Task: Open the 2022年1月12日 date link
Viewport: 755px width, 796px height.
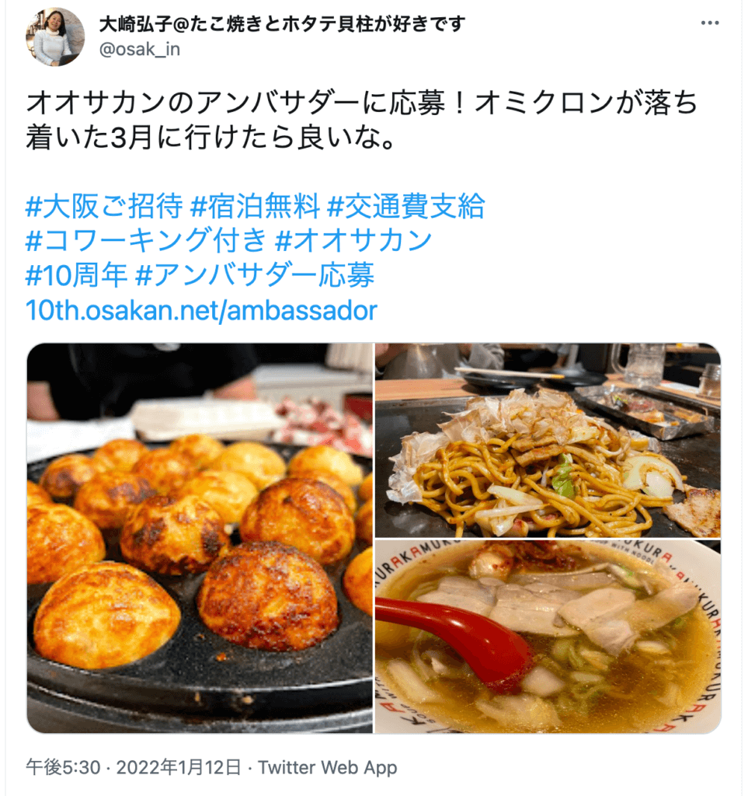Action: click(179, 767)
